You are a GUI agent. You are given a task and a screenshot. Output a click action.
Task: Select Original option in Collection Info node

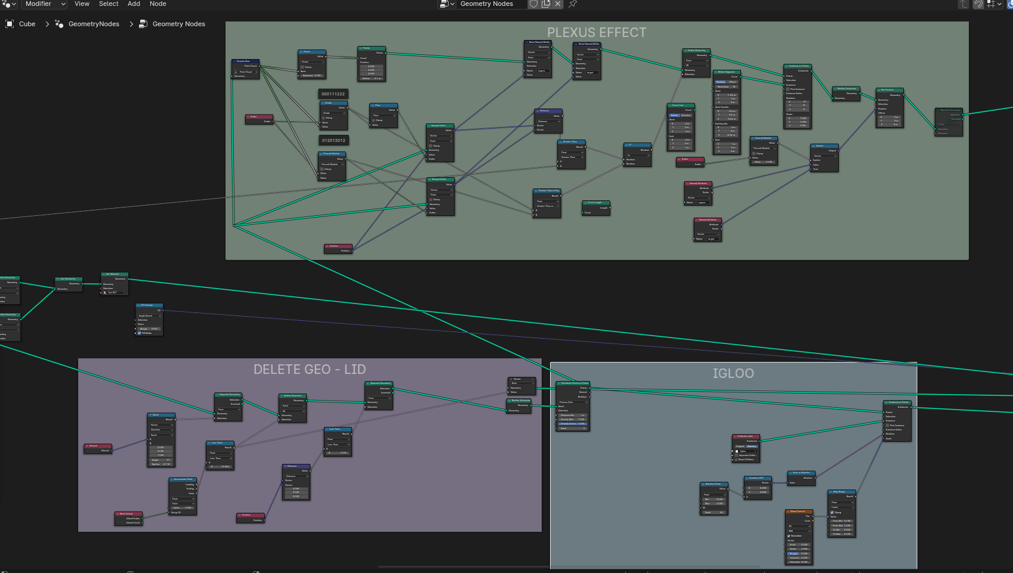[740, 446]
